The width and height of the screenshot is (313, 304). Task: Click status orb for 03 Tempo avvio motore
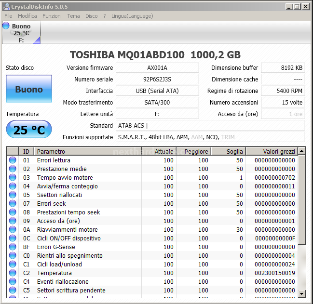(13, 177)
